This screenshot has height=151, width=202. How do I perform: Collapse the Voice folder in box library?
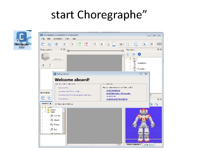(x=45, y=112)
